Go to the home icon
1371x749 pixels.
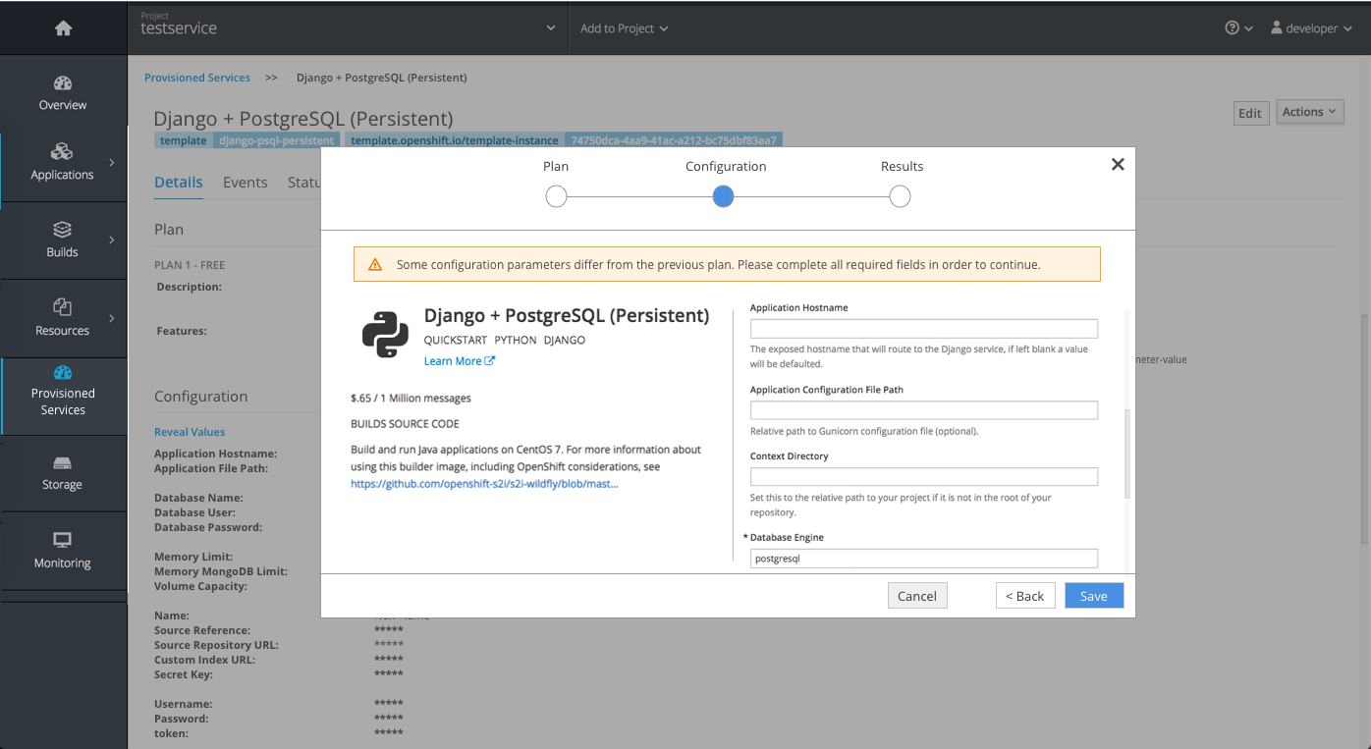pos(63,28)
